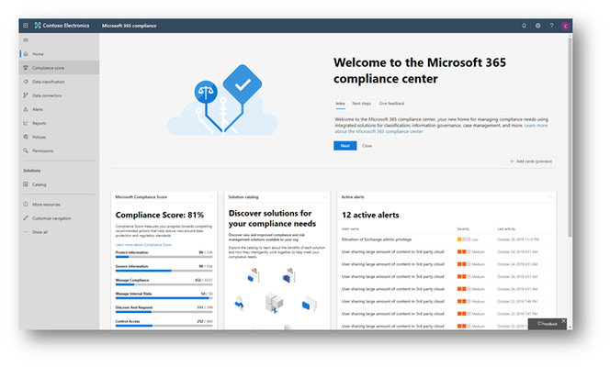Click the Data classification icon
Viewport: 610px width, 367px height.
26,82
